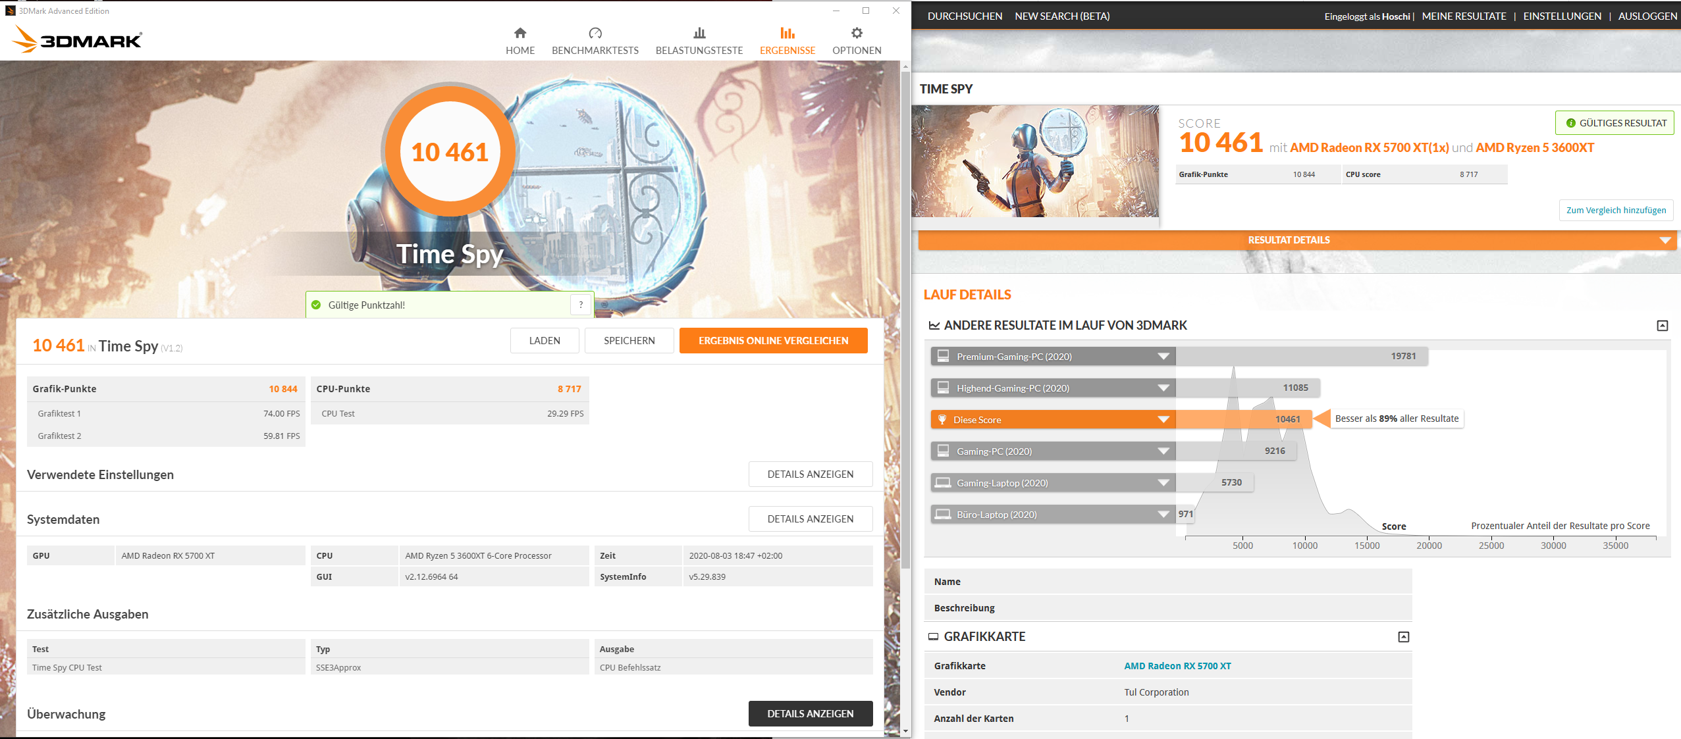This screenshot has width=1681, height=739.
Task: Open Belastungsteste bar chart icon
Action: (x=699, y=33)
